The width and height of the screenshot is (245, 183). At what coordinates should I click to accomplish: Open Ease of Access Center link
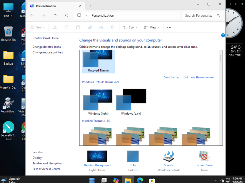[x=46, y=169]
